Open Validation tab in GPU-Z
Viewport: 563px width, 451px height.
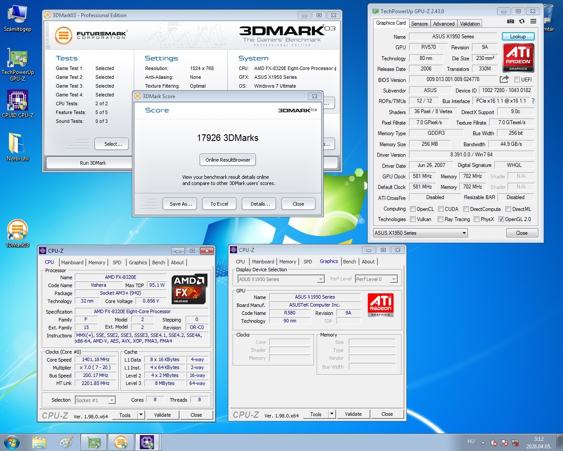[x=470, y=24]
